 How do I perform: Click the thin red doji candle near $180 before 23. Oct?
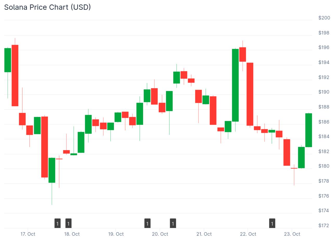[x=294, y=168]
